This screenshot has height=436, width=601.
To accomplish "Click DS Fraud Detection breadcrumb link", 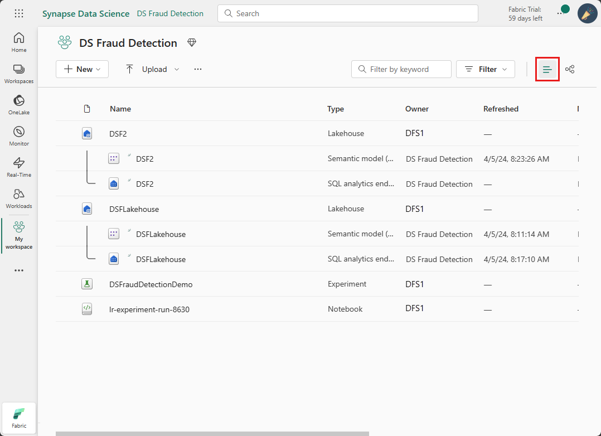I will pyautogui.click(x=170, y=14).
